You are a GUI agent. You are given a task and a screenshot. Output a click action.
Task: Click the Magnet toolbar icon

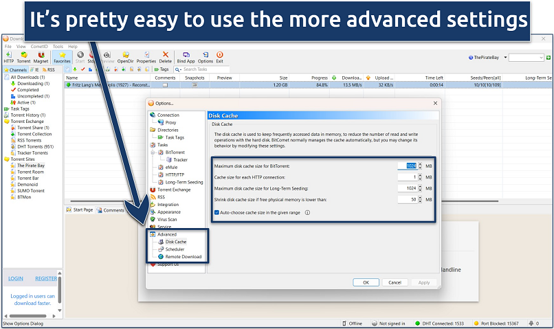41,58
